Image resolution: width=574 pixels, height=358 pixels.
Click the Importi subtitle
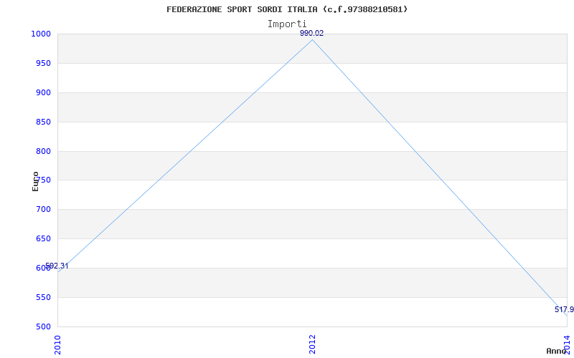[287, 24]
